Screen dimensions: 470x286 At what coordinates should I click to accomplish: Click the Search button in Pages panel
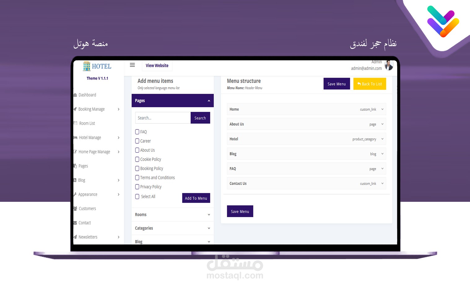click(x=200, y=118)
